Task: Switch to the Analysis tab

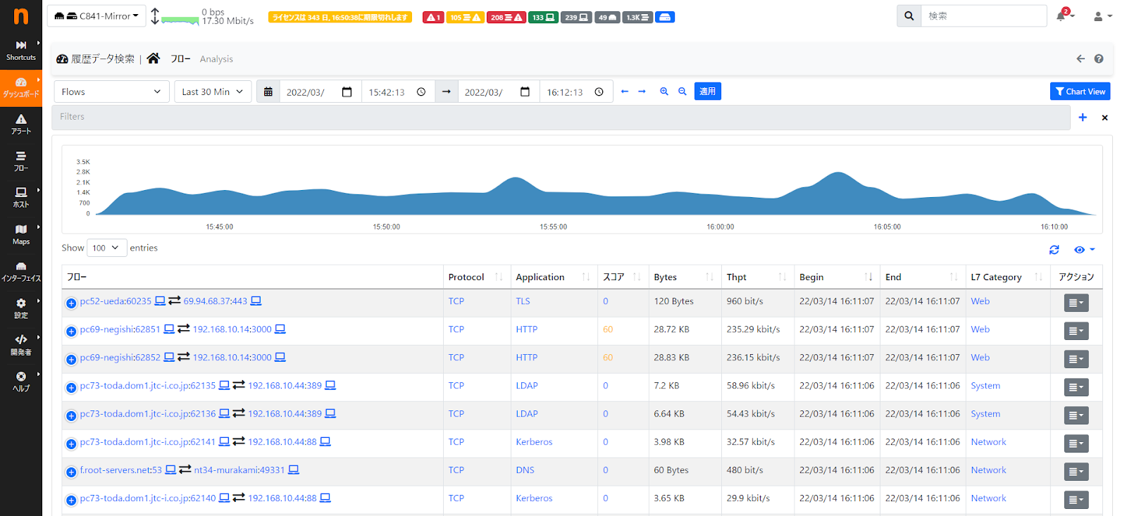Action: click(216, 59)
